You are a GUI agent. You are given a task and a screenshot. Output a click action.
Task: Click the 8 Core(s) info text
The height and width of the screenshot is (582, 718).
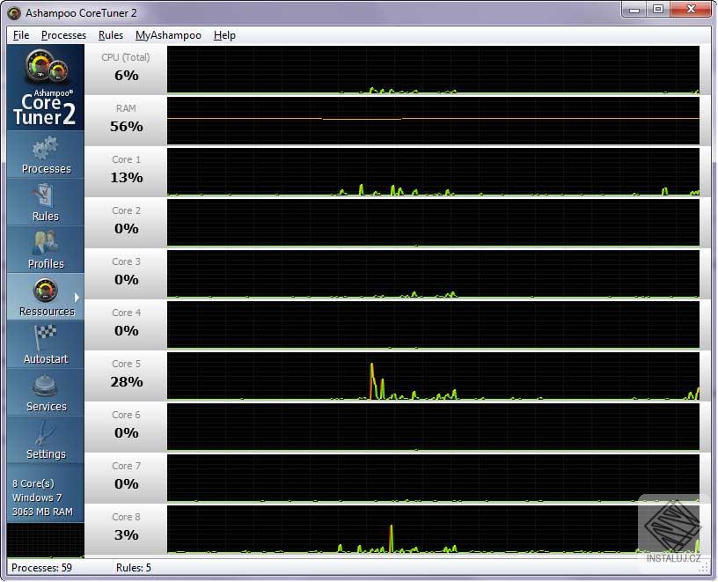click(x=33, y=483)
